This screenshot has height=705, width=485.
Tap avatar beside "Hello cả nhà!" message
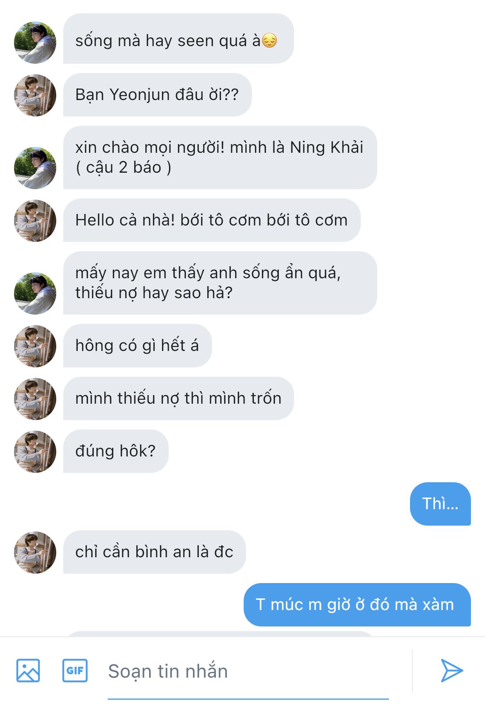[35, 220]
